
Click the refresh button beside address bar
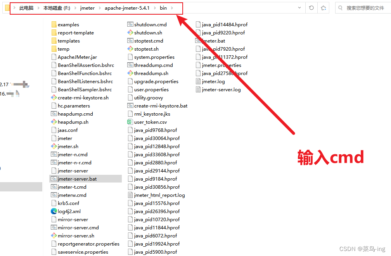[311, 8]
